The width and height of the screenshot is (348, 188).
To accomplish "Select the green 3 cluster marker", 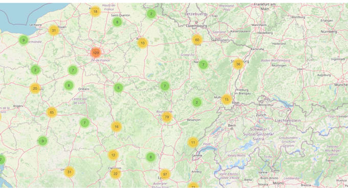I will pos(42,141).
